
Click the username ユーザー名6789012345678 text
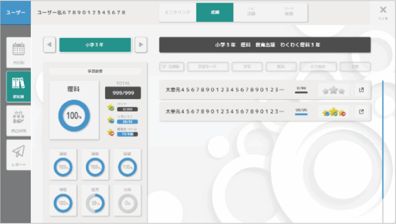(x=81, y=12)
